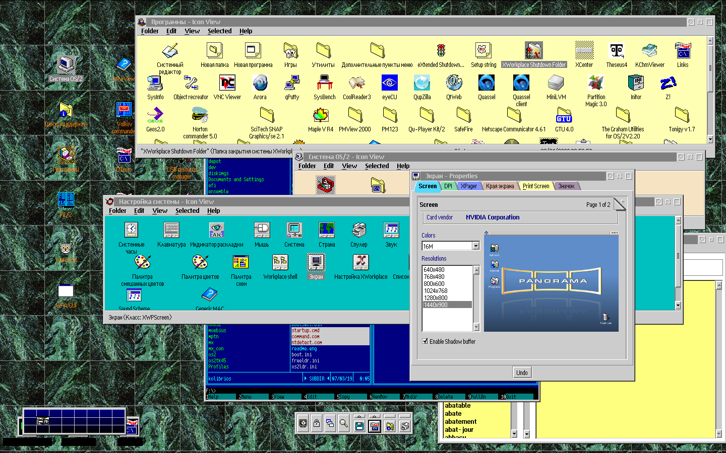Open the Настройка XWorkplace icon
The width and height of the screenshot is (726, 453).
pos(360,262)
